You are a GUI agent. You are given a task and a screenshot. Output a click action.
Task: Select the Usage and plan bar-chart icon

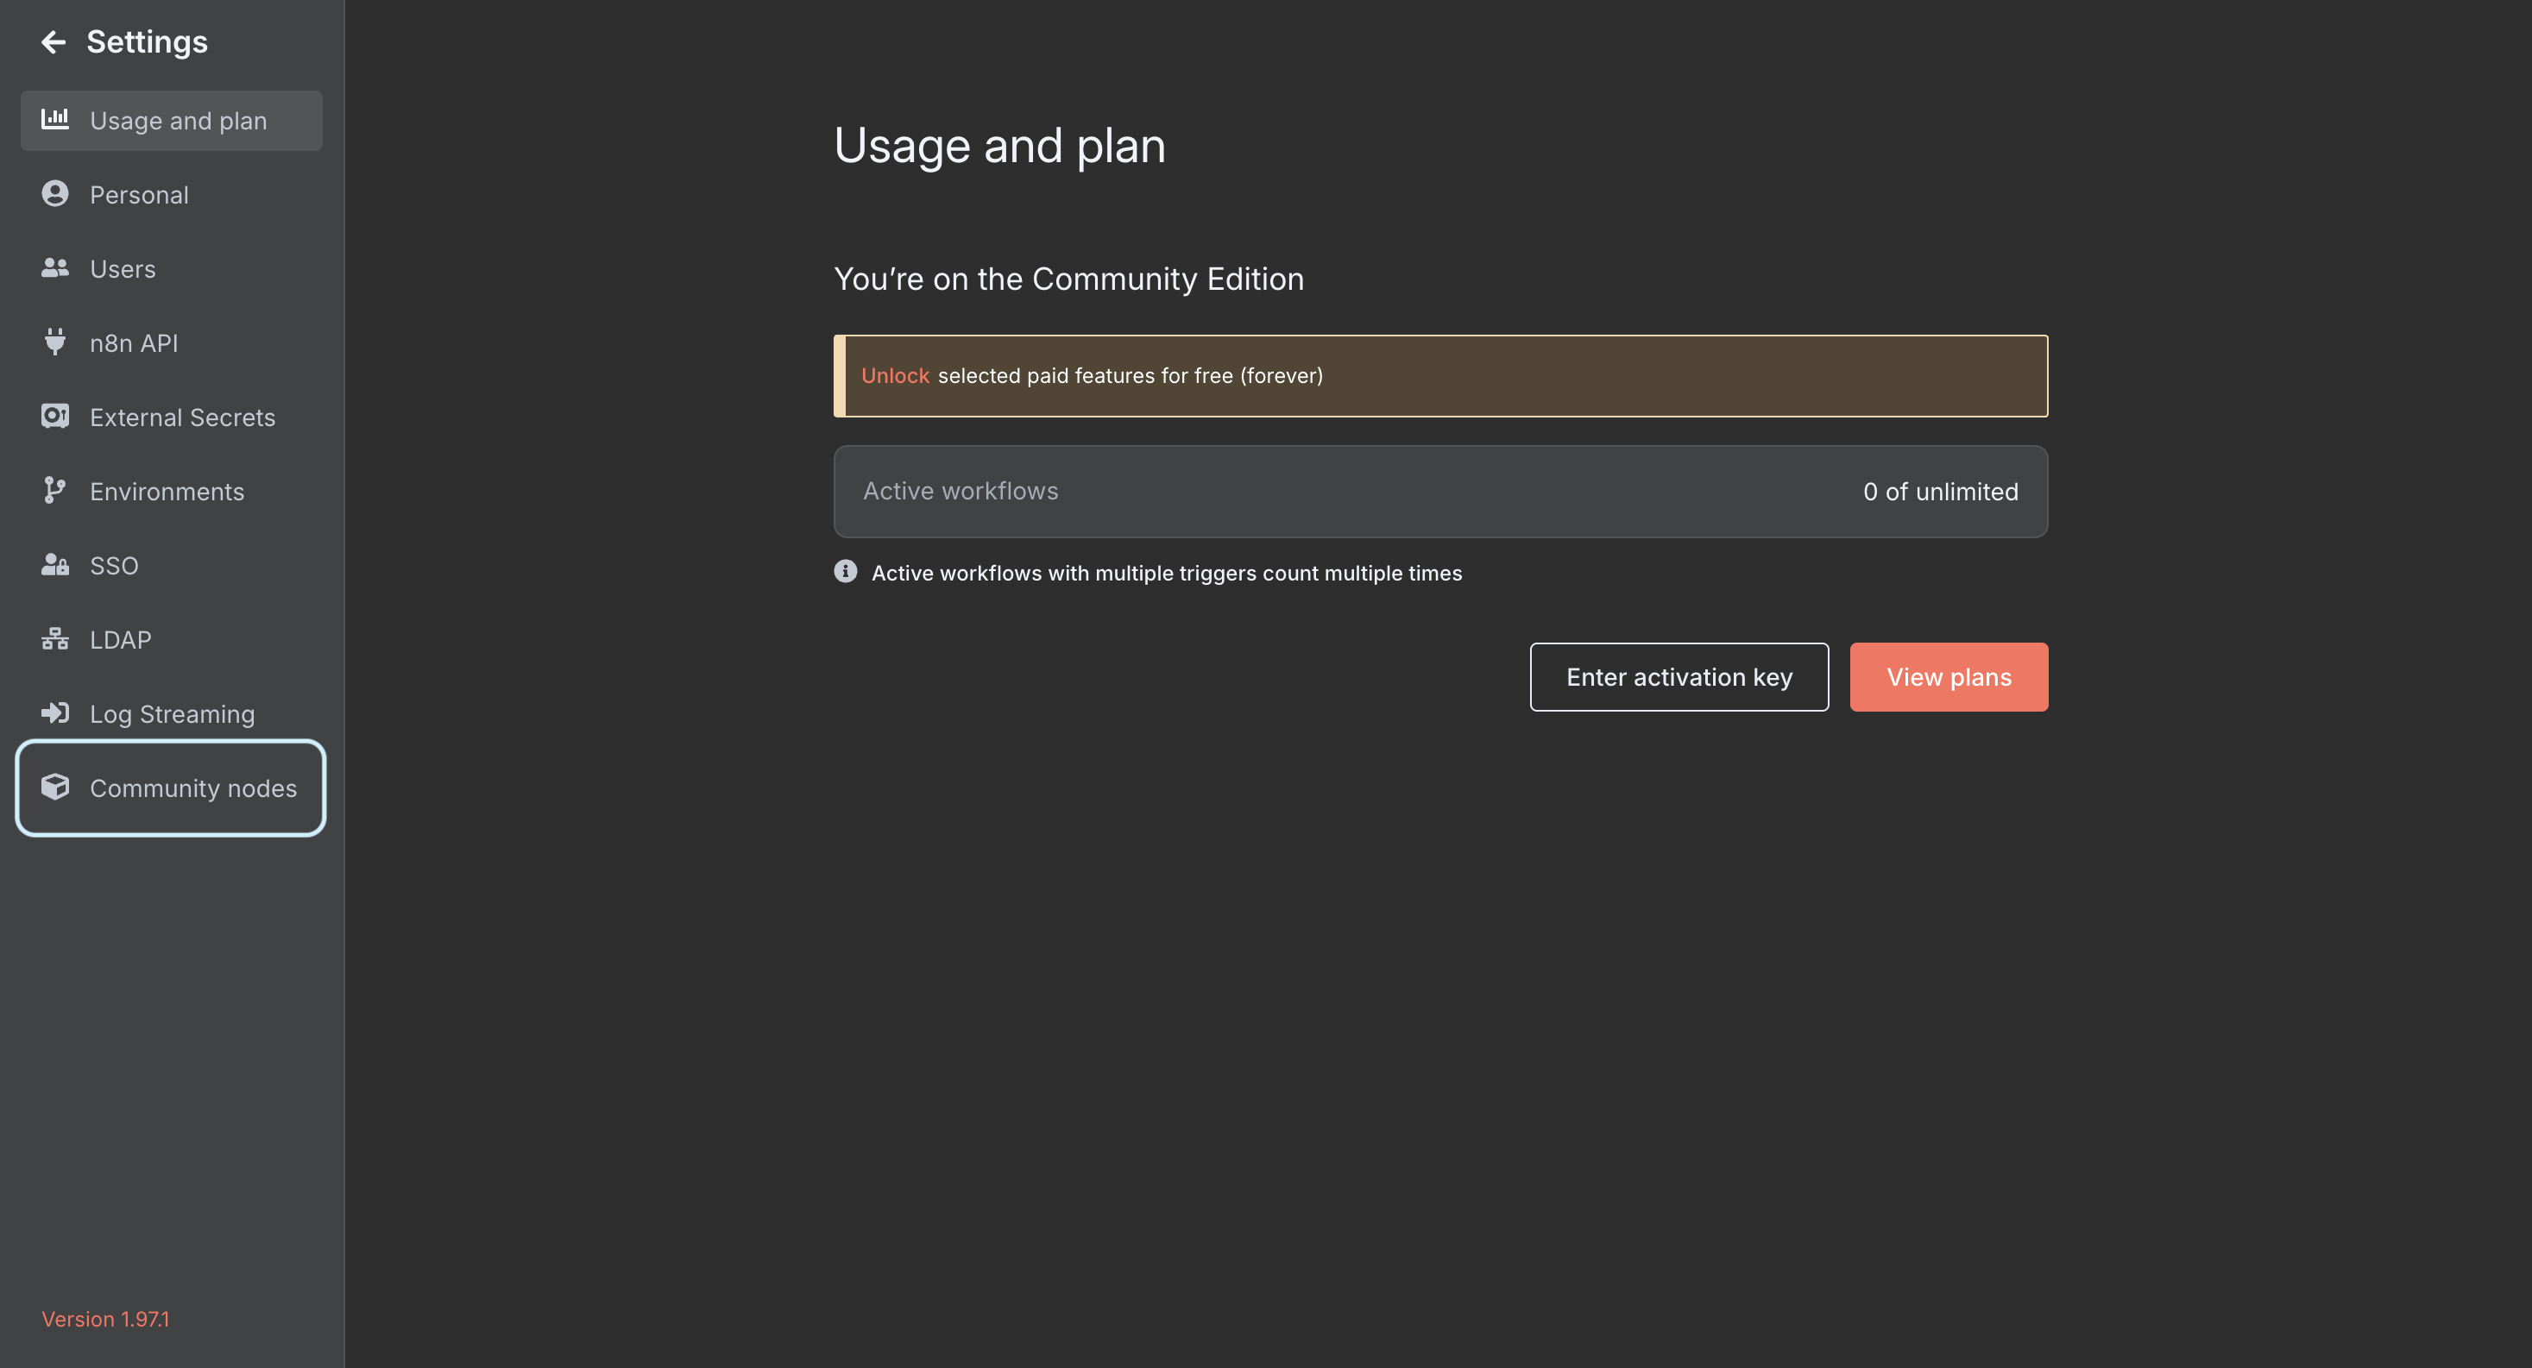coord(55,119)
